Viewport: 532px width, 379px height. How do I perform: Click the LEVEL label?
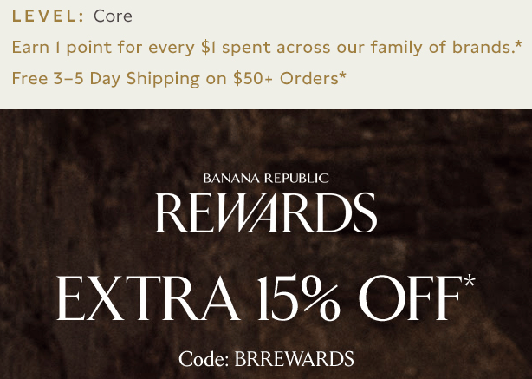point(48,16)
